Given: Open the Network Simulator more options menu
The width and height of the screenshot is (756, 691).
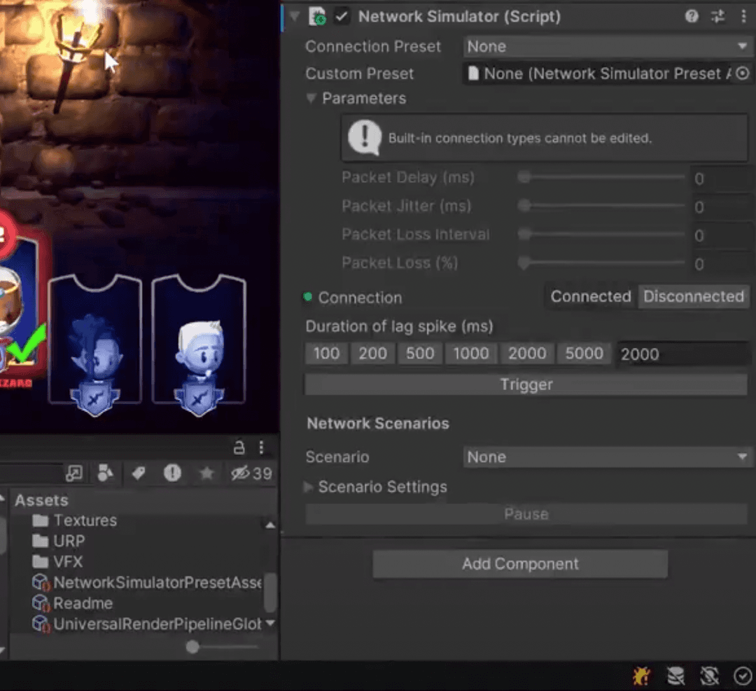Looking at the screenshot, I should tap(744, 16).
